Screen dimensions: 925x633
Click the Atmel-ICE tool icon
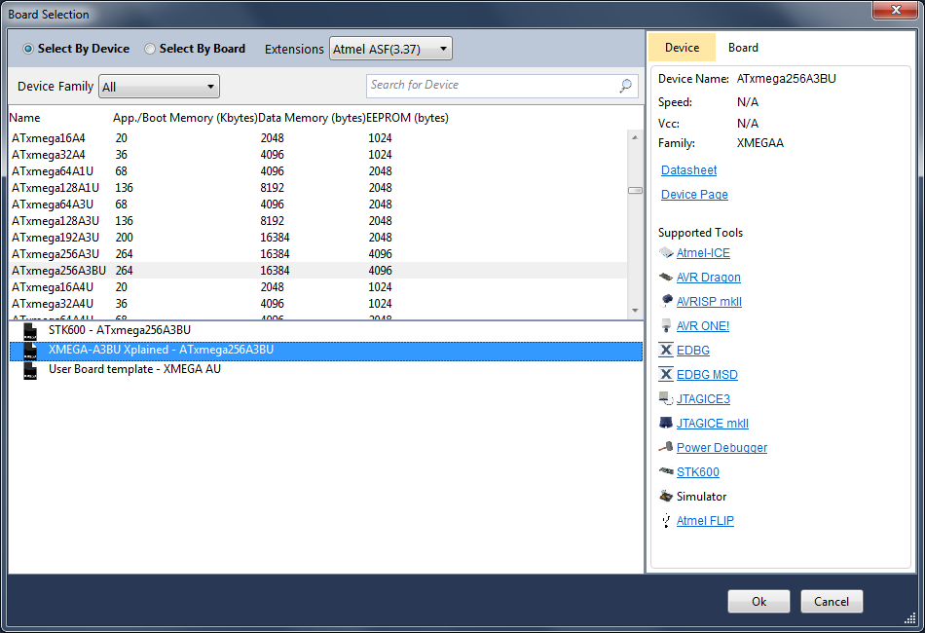tap(666, 253)
